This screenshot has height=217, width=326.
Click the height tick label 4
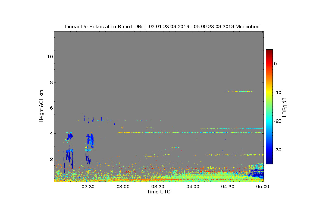pyautogui.click(x=51, y=133)
